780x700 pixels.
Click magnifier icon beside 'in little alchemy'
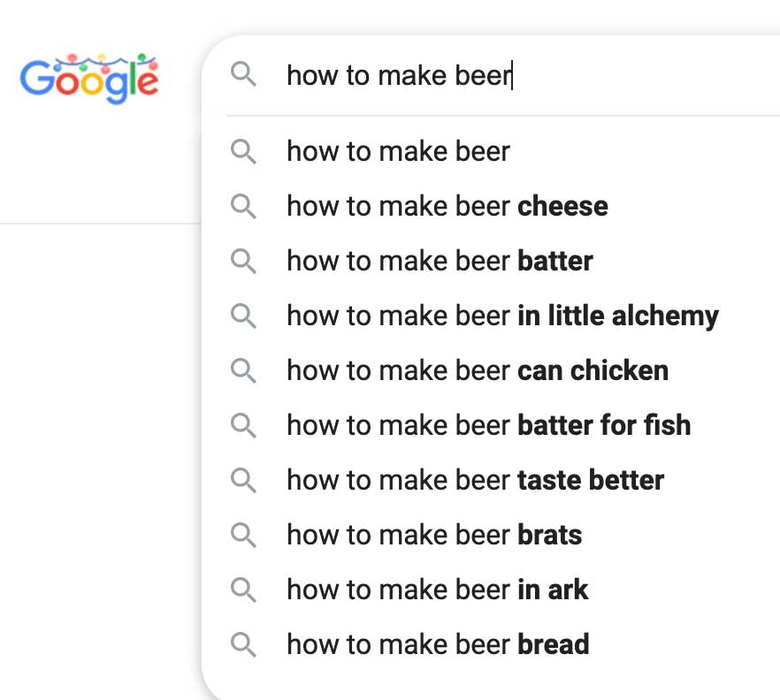pos(243,316)
